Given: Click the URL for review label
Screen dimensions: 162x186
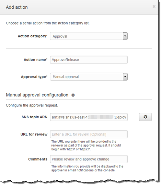Looking at the screenshot, I should [x=34, y=134].
